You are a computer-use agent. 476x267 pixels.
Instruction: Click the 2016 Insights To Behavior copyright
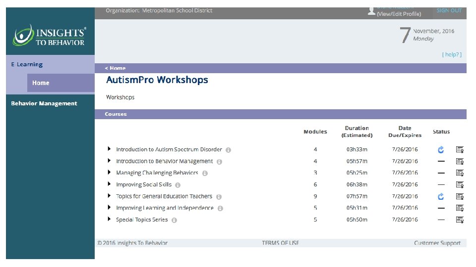(x=132, y=243)
